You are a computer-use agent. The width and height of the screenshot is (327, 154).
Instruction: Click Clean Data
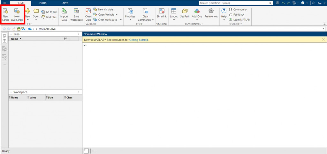[88, 15]
